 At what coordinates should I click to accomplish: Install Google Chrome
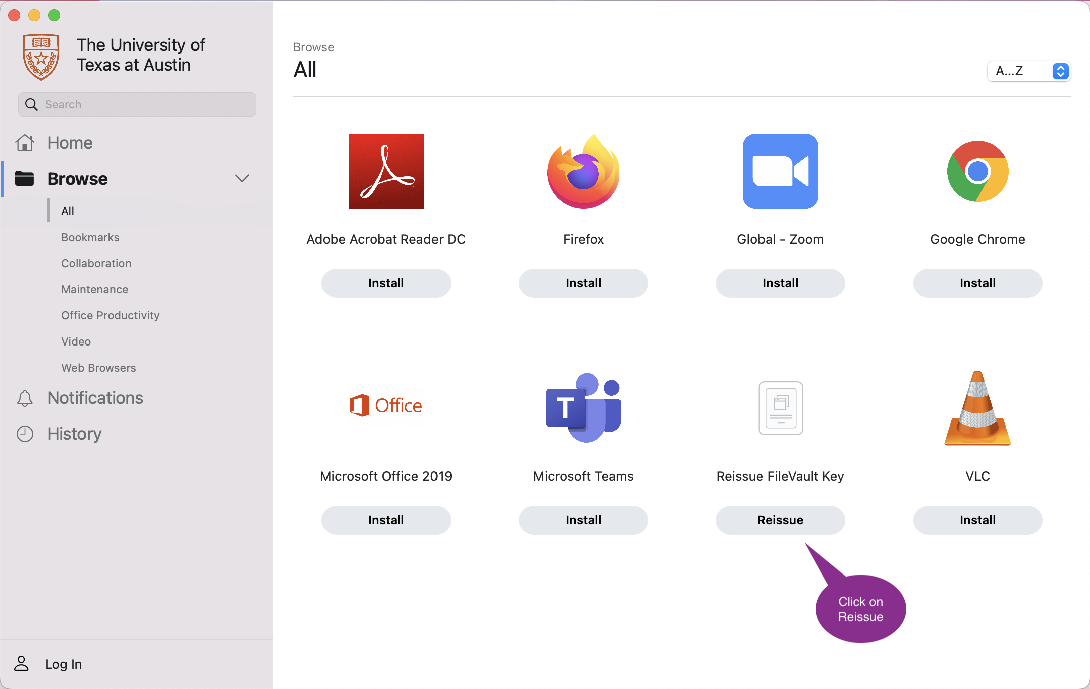(x=977, y=283)
